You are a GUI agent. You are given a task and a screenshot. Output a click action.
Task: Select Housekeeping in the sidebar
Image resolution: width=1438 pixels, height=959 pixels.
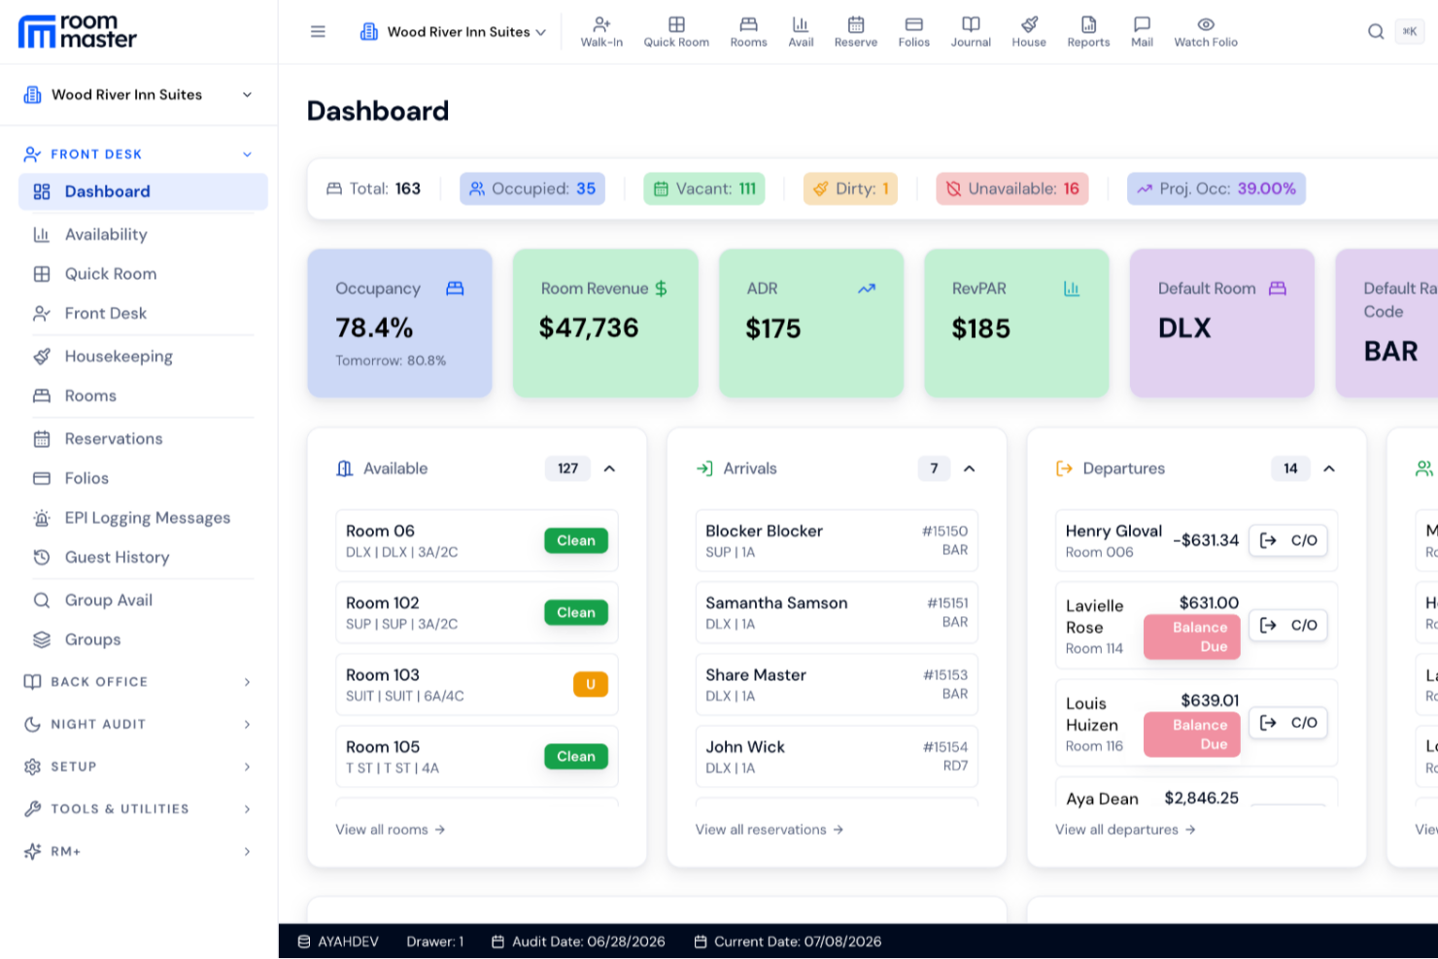point(119,357)
